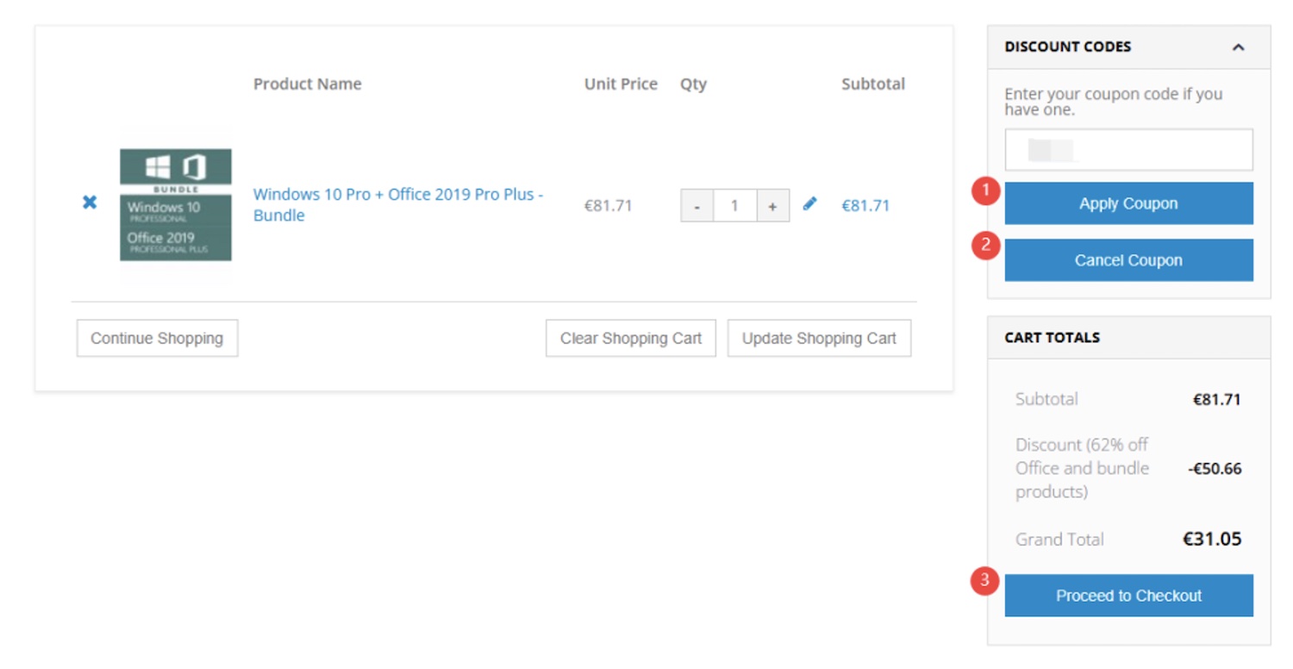
Task: Open the Windows 10 Pro bundle thumbnail
Action: (x=176, y=204)
